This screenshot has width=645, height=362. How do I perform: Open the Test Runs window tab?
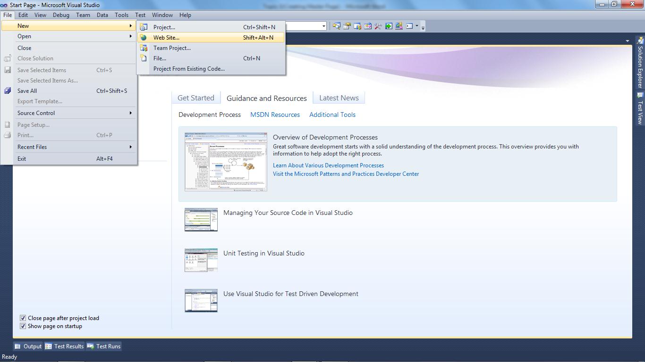coord(104,346)
